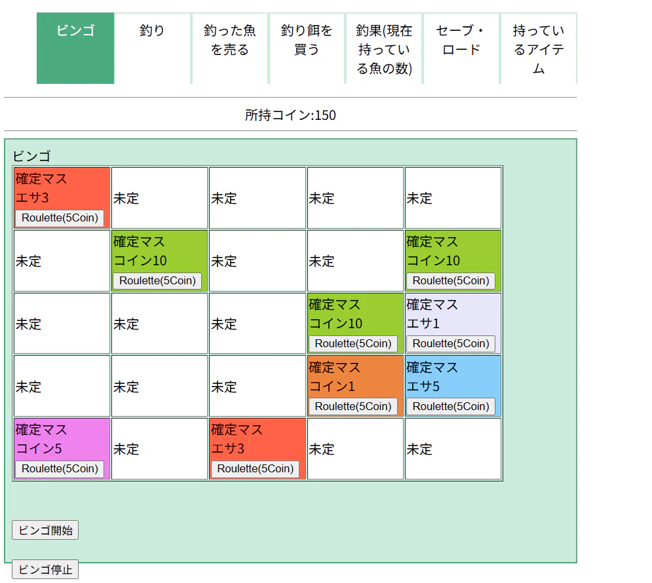Viewport: 652px width, 583px height.
Task: Switch to the 釣り tab
Action: (151, 30)
